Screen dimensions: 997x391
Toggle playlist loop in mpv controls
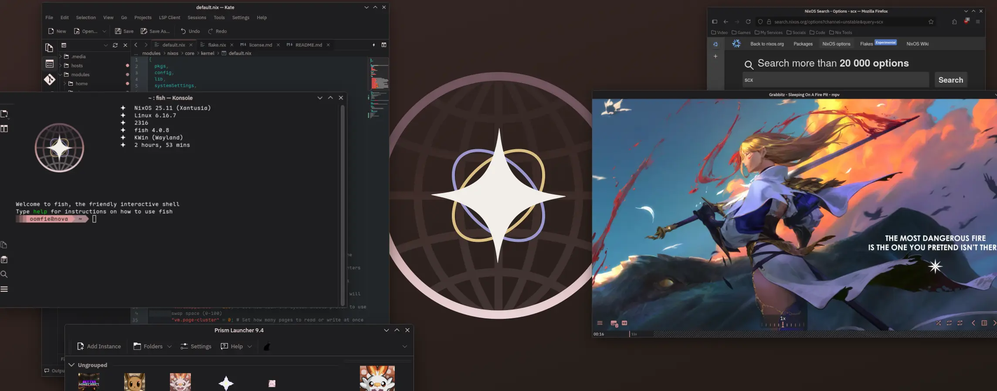[x=949, y=323]
